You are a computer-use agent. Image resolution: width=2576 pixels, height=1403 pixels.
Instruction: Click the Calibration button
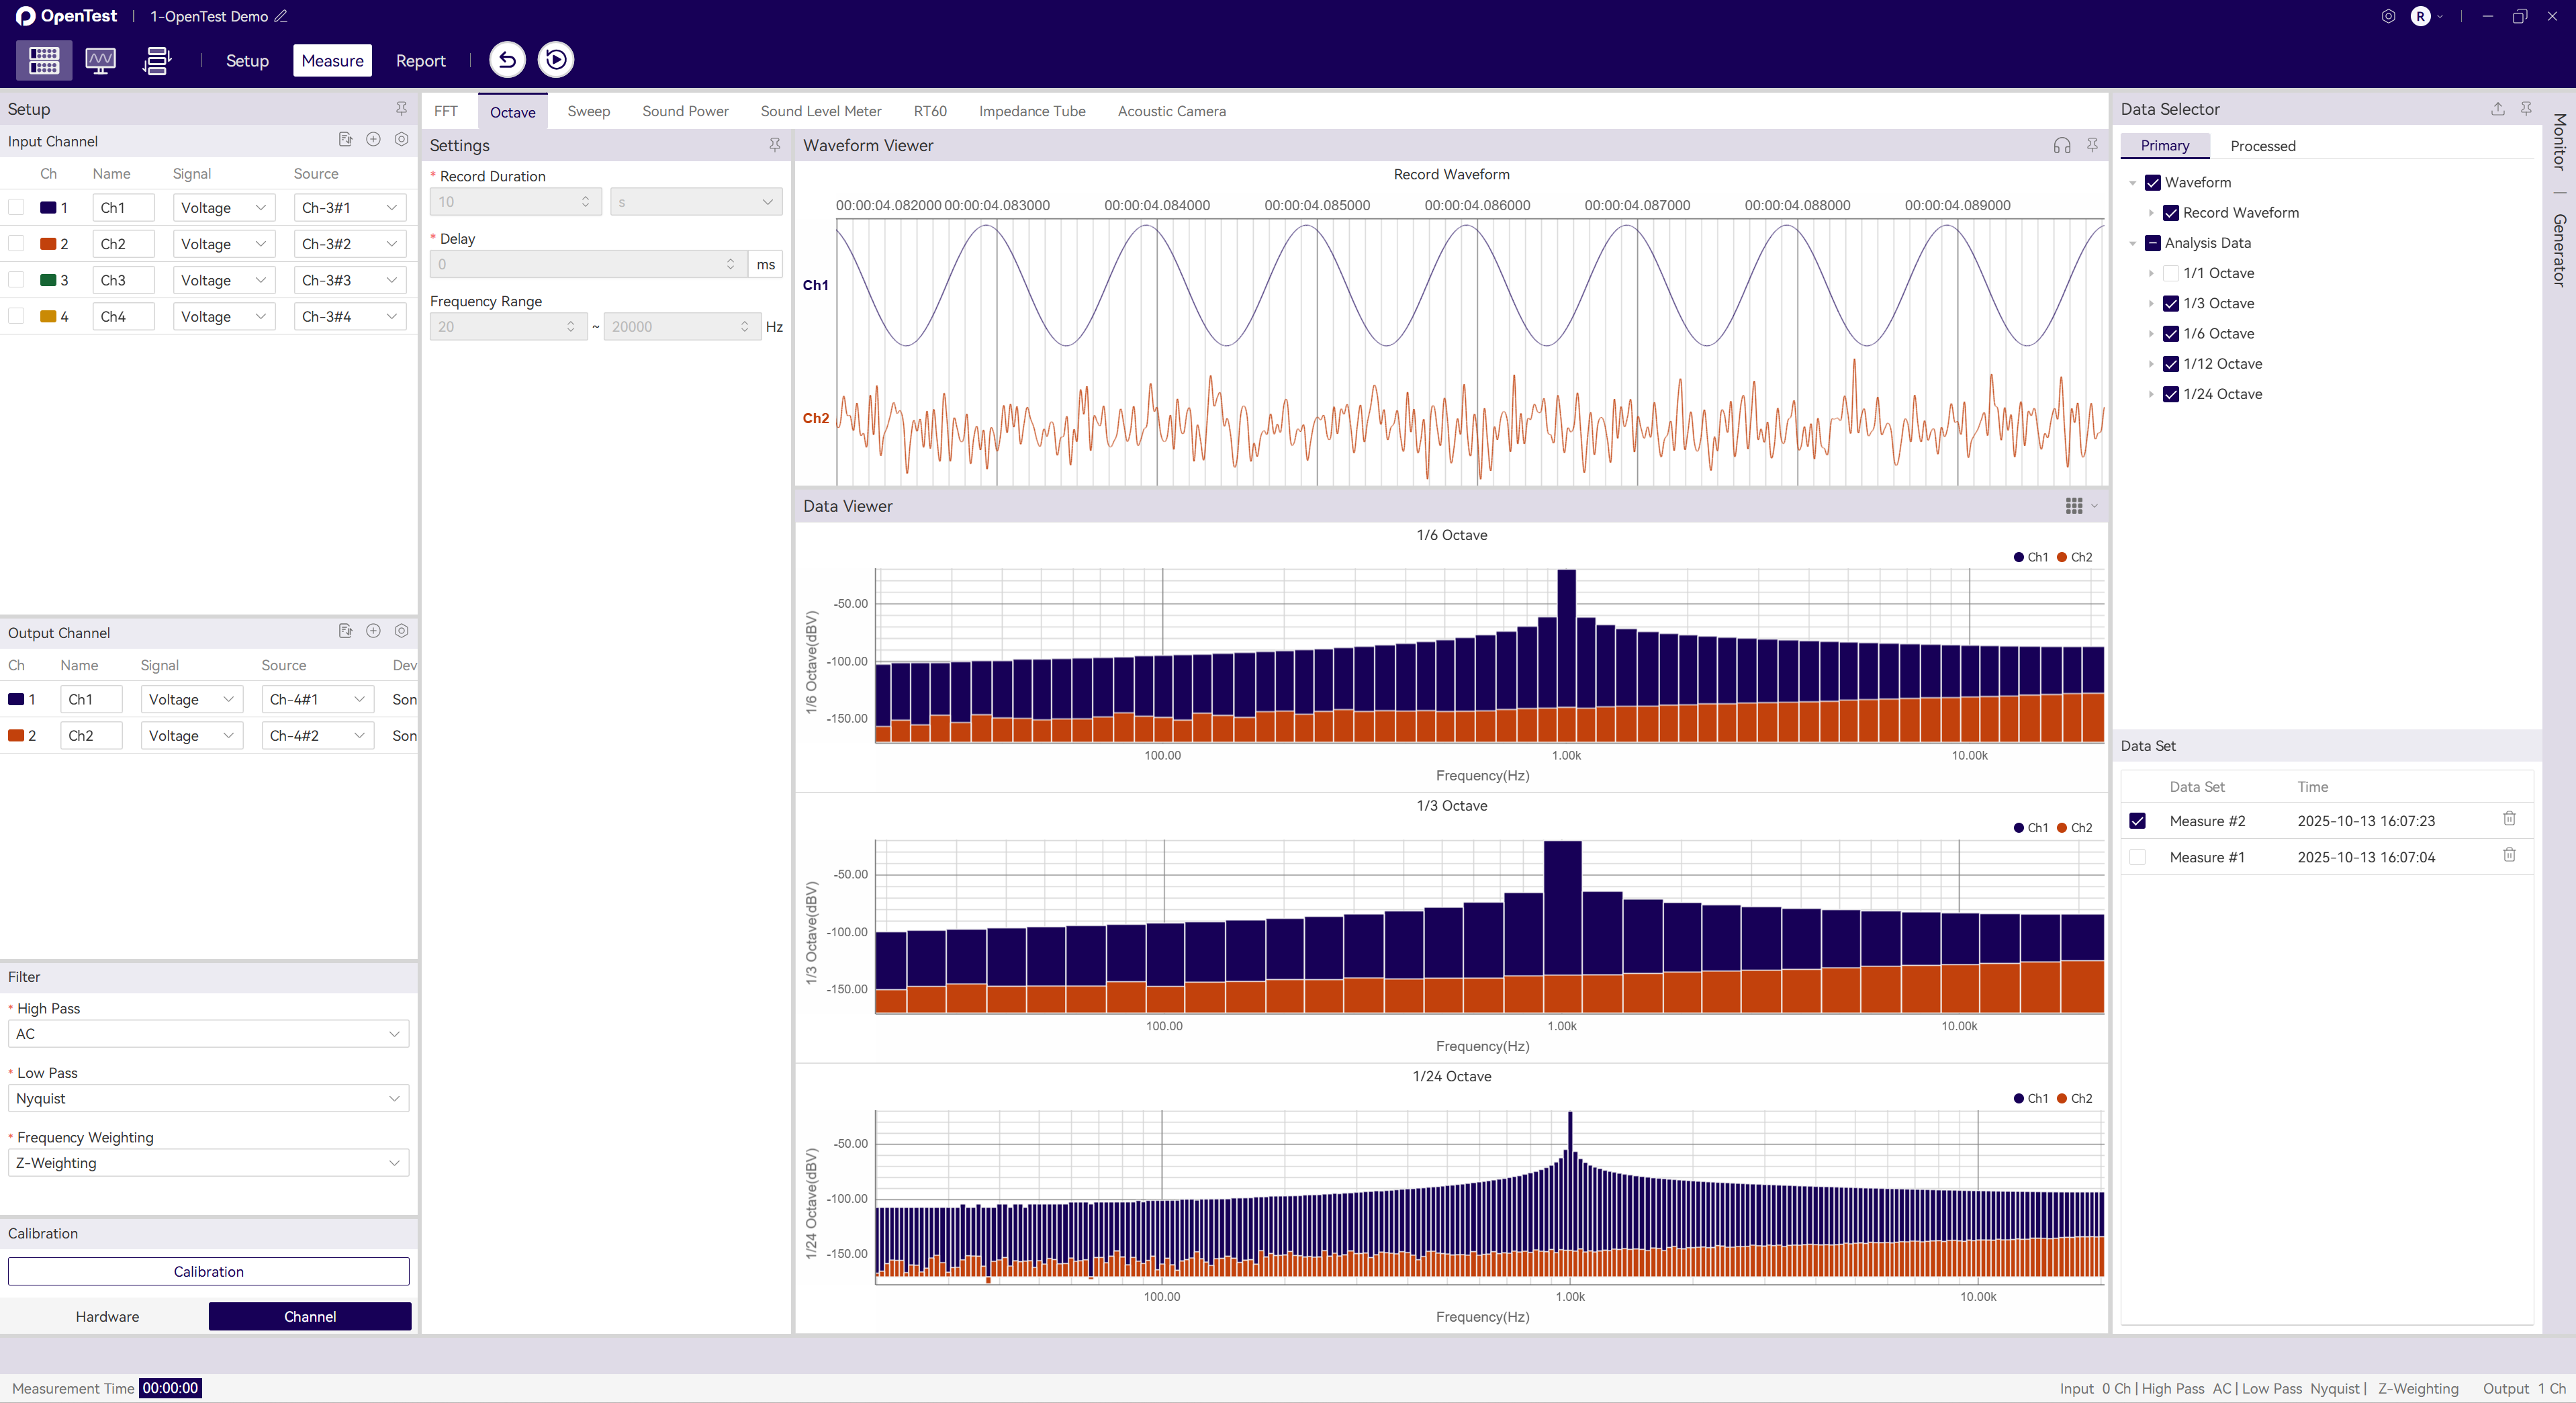(208, 1271)
